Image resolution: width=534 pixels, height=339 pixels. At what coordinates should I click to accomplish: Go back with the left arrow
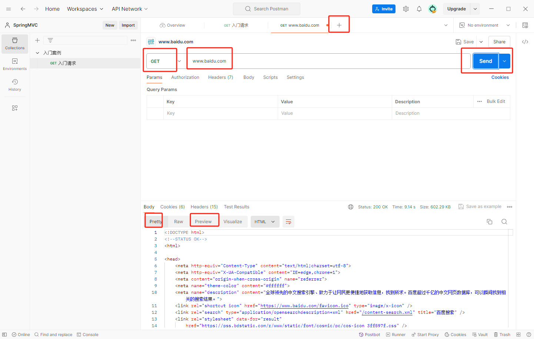point(23,9)
